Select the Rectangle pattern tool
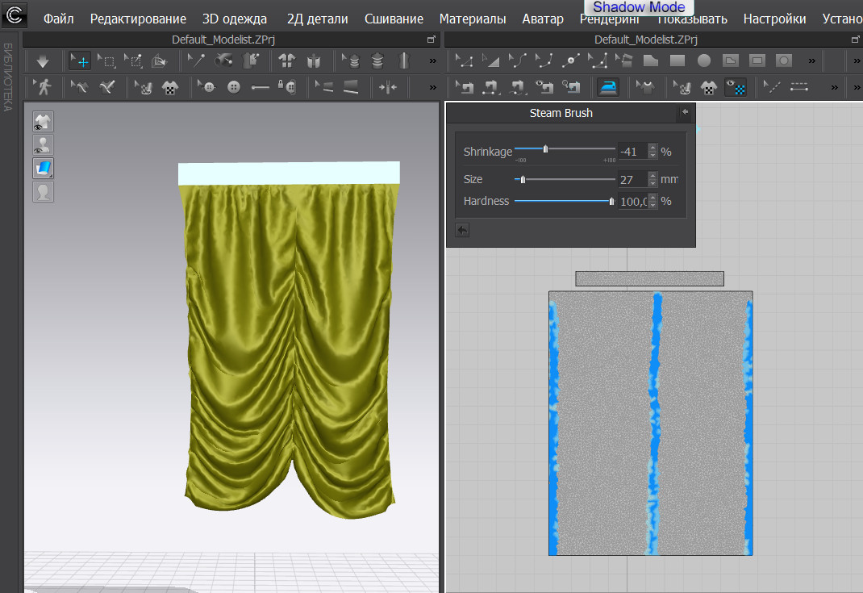 677,61
